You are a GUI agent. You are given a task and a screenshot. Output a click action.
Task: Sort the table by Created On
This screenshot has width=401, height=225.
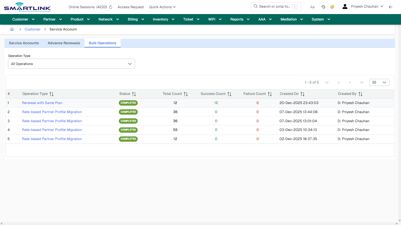coord(302,94)
